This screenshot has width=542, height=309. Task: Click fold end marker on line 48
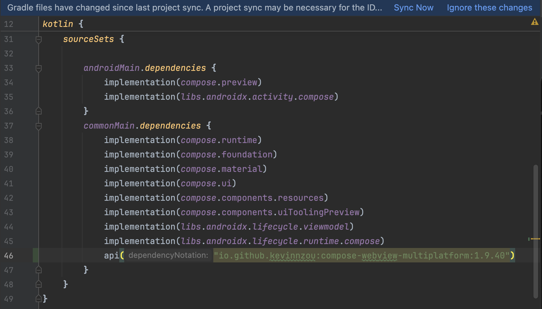coord(39,284)
